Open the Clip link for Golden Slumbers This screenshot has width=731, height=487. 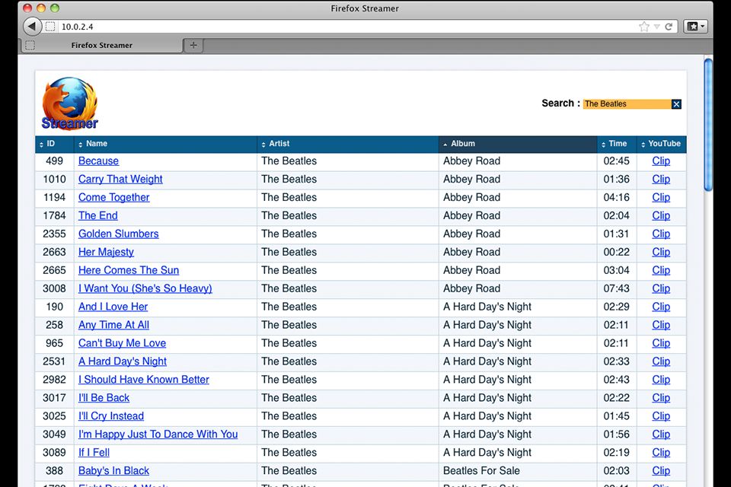(x=661, y=234)
